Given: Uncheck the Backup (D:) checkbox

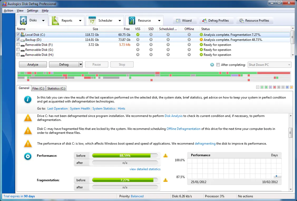Looking at the screenshot, I should coord(18,40).
